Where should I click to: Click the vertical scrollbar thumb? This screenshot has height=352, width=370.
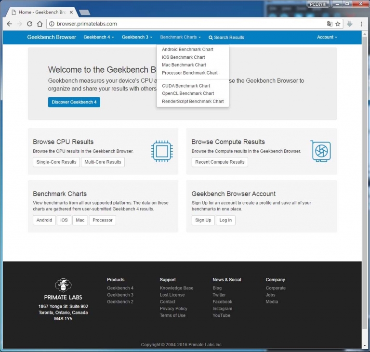pyautogui.click(x=365, y=183)
